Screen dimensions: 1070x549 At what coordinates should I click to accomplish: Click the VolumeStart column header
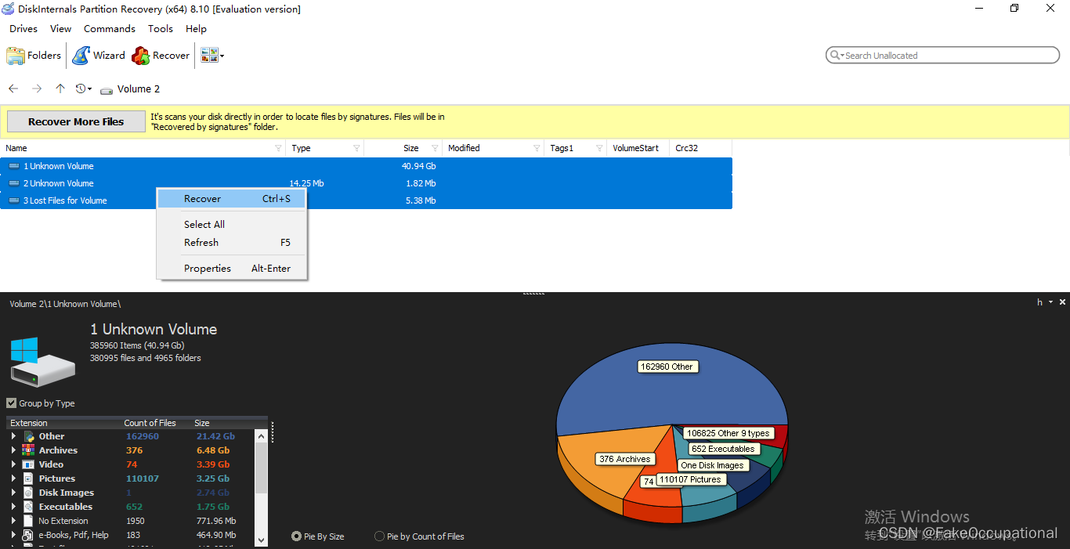[638, 148]
